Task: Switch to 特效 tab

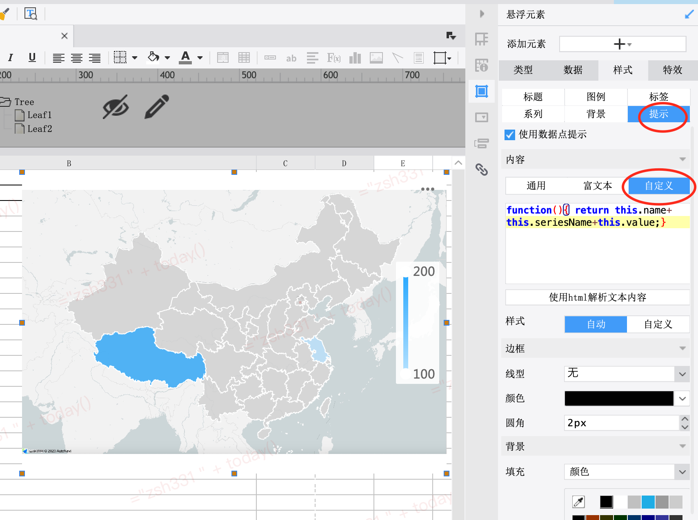Action: click(x=673, y=70)
